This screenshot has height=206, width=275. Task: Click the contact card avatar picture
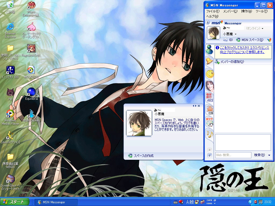tap(139, 123)
